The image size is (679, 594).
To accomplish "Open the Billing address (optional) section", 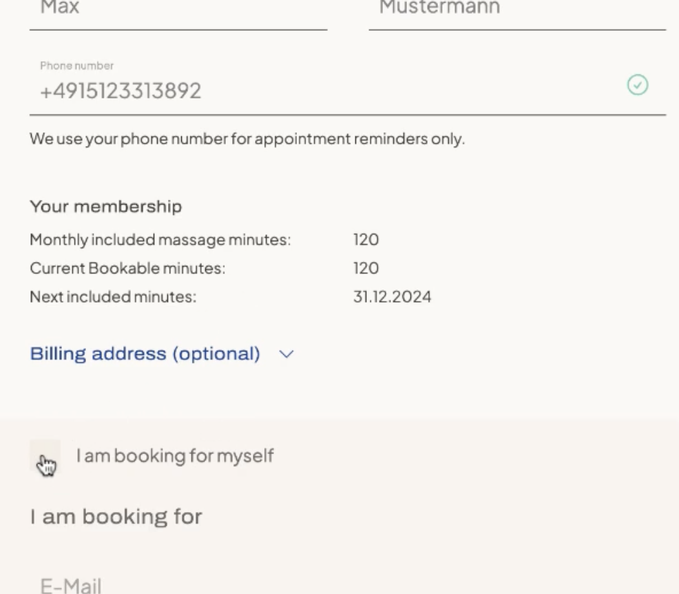I will (x=145, y=354).
